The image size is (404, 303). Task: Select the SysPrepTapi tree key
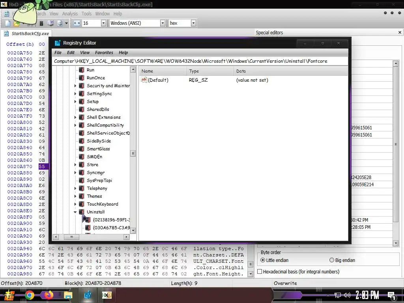99,180
